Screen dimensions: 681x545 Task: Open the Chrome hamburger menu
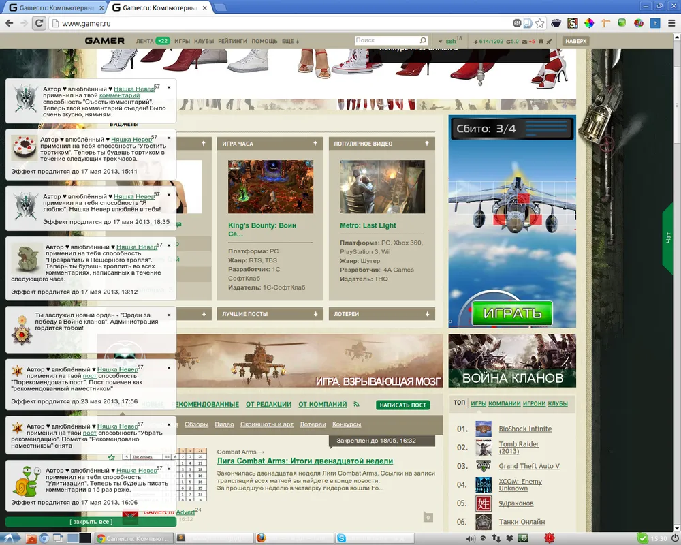coord(671,23)
